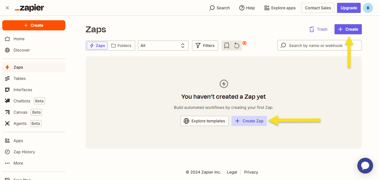Image resolution: width=379 pixels, height=180 pixels.
Task: Open the Help menu
Action: pyautogui.click(x=247, y=8)
